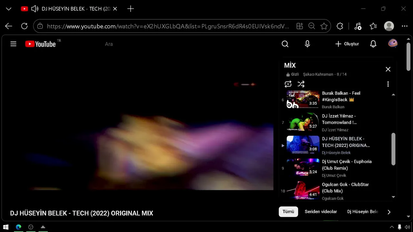Open the audio equalizer app in taskbar
Screen dimensions: 413x232
(x=43, y=227)
